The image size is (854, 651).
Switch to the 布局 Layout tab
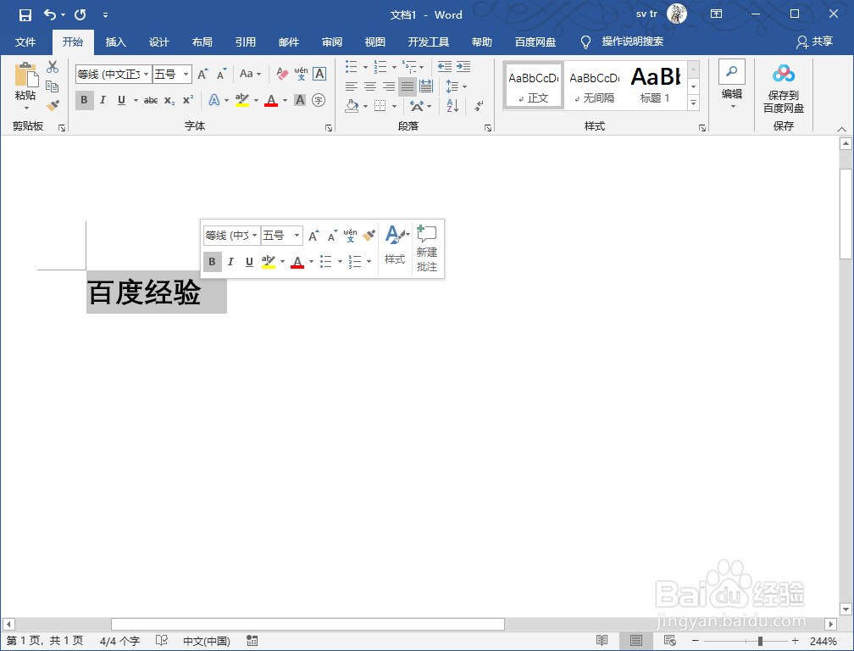(x=202, y=42)
